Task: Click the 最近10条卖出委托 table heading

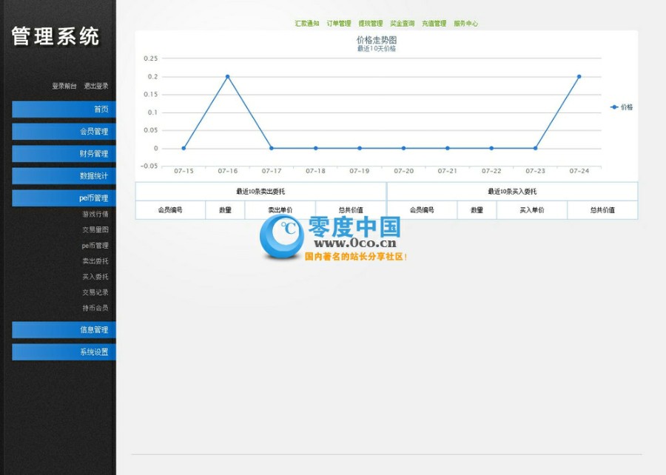Action: (x=260, y=192)
